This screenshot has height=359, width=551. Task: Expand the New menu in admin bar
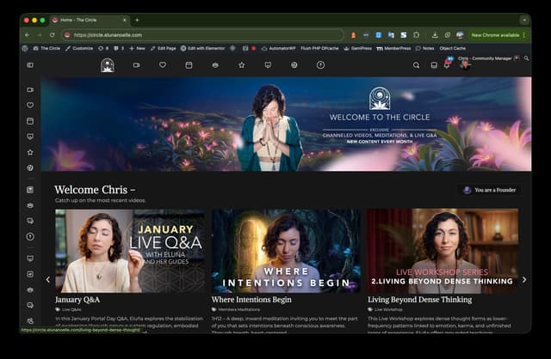click(x=137, y=48)
